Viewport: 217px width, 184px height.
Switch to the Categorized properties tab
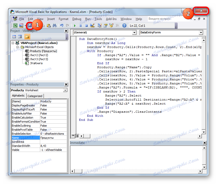(35, 96)
